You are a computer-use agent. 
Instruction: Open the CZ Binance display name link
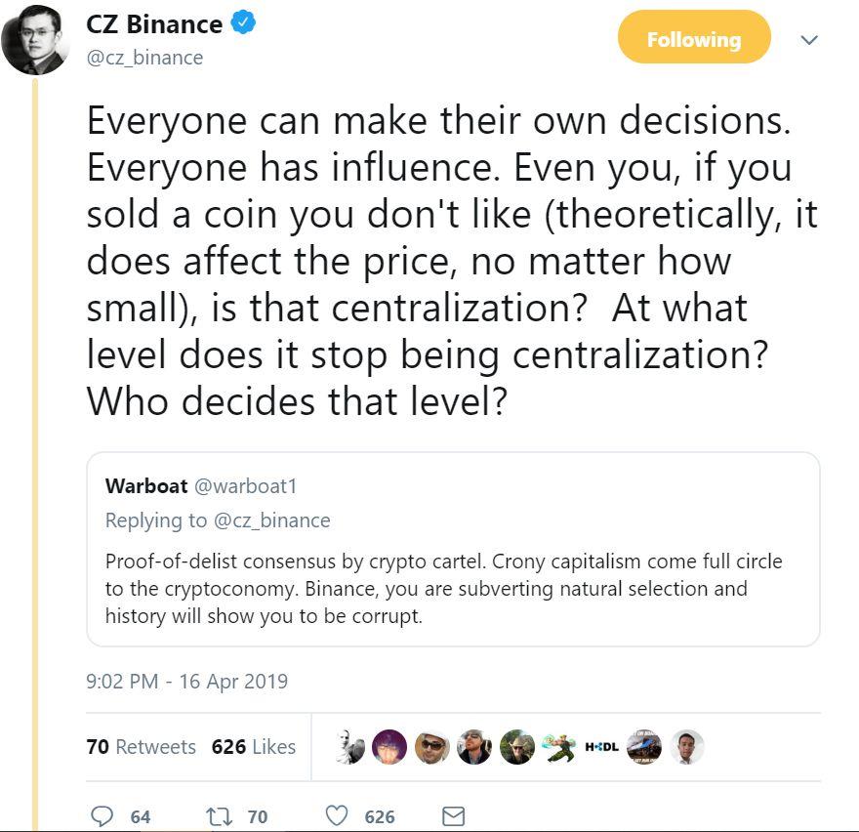[x=154, y=24]
